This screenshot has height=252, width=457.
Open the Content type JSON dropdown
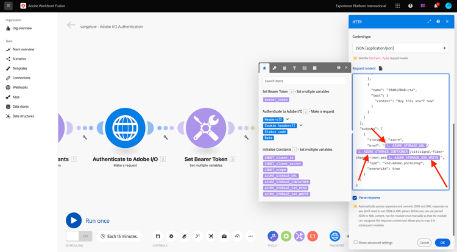click(400, 48)
